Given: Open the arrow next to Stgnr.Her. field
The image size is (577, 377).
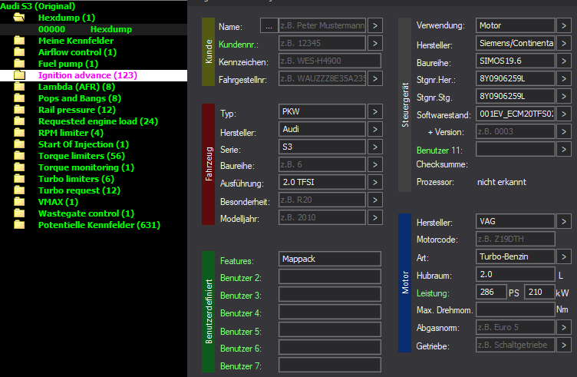Looking at the screenshot, I should coord(563,78).
